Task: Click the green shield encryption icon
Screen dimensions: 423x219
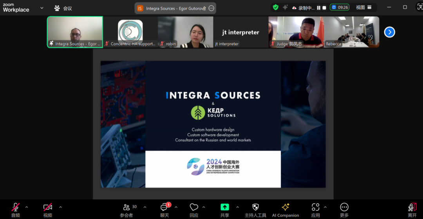Action: [x=275, y=7]
